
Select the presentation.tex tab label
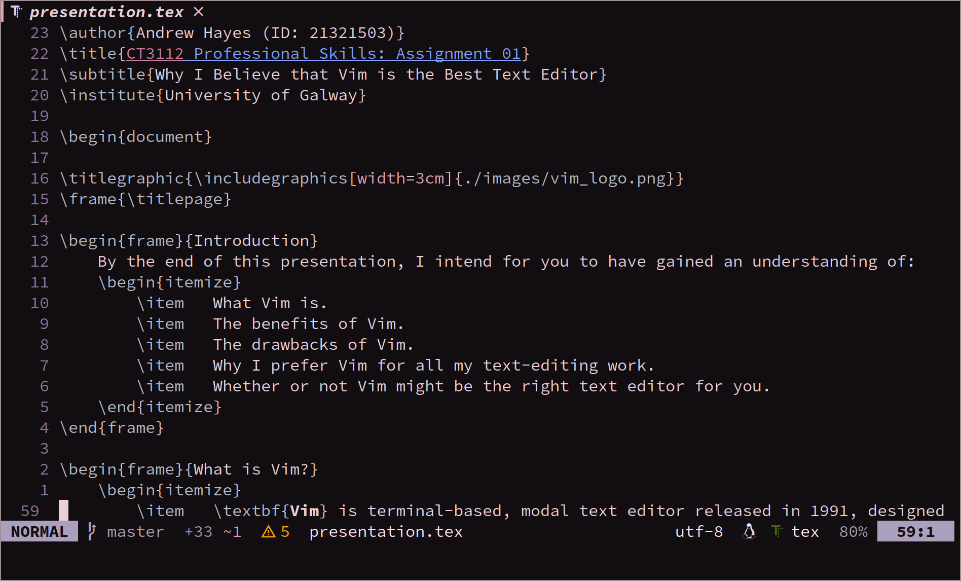pos(106,12)
